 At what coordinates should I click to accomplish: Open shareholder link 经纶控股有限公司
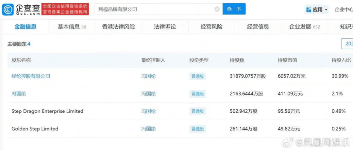(x=31, y=76)
